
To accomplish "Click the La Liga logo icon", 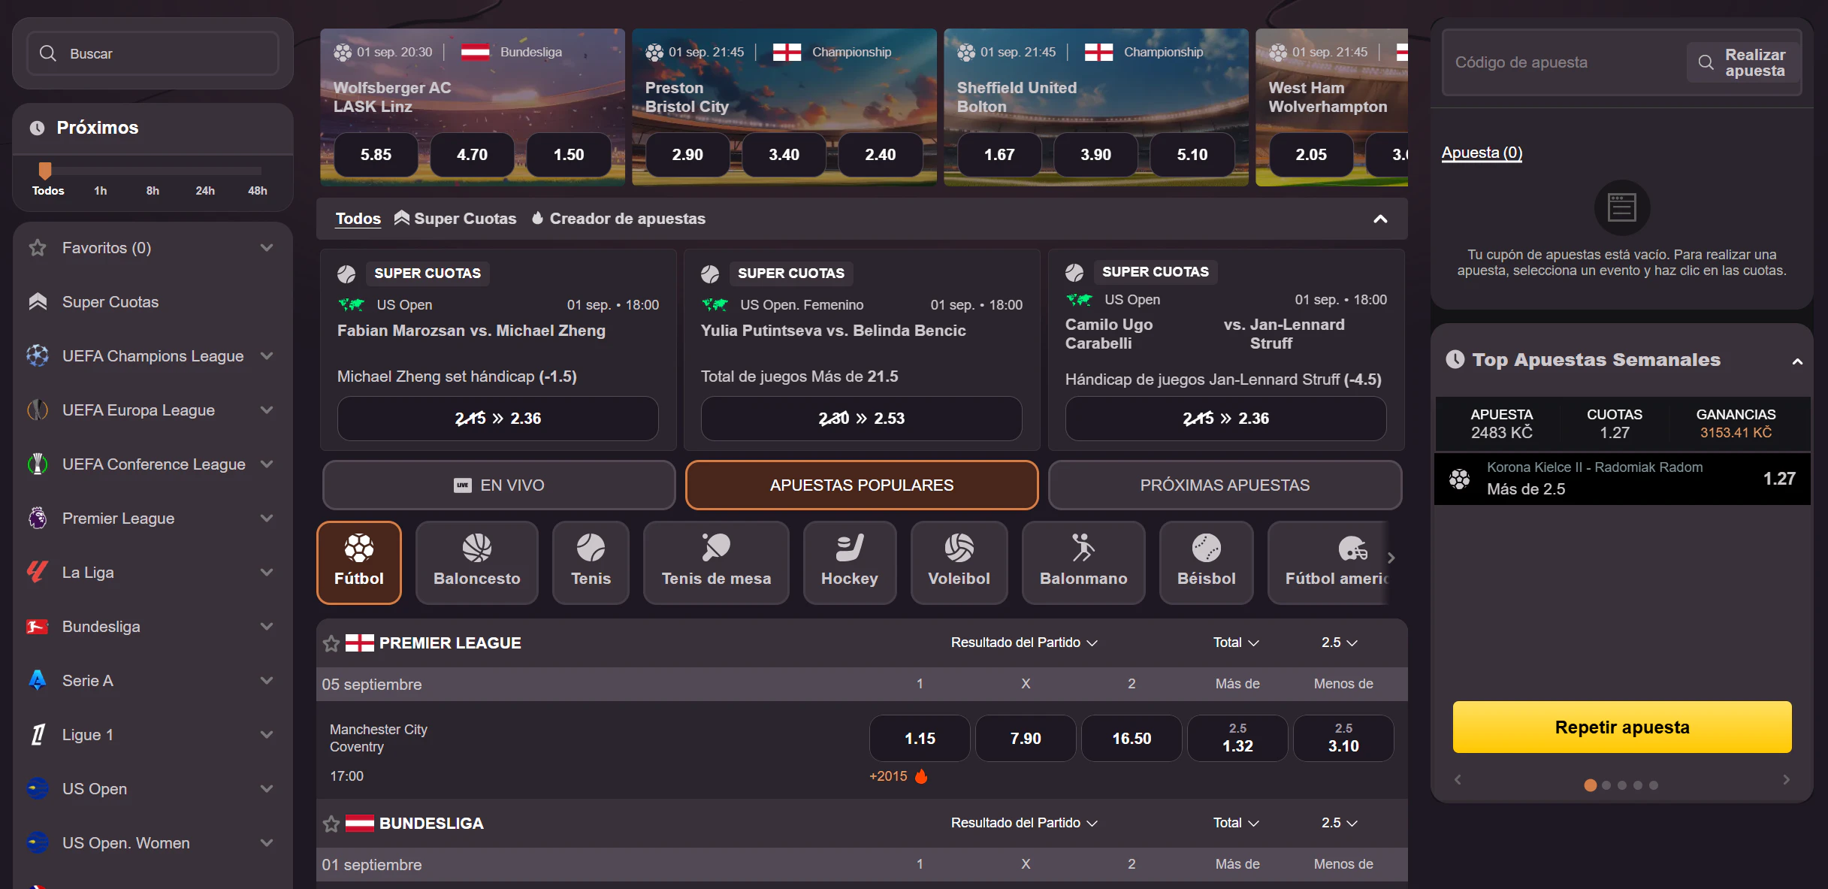I will 38,572.
